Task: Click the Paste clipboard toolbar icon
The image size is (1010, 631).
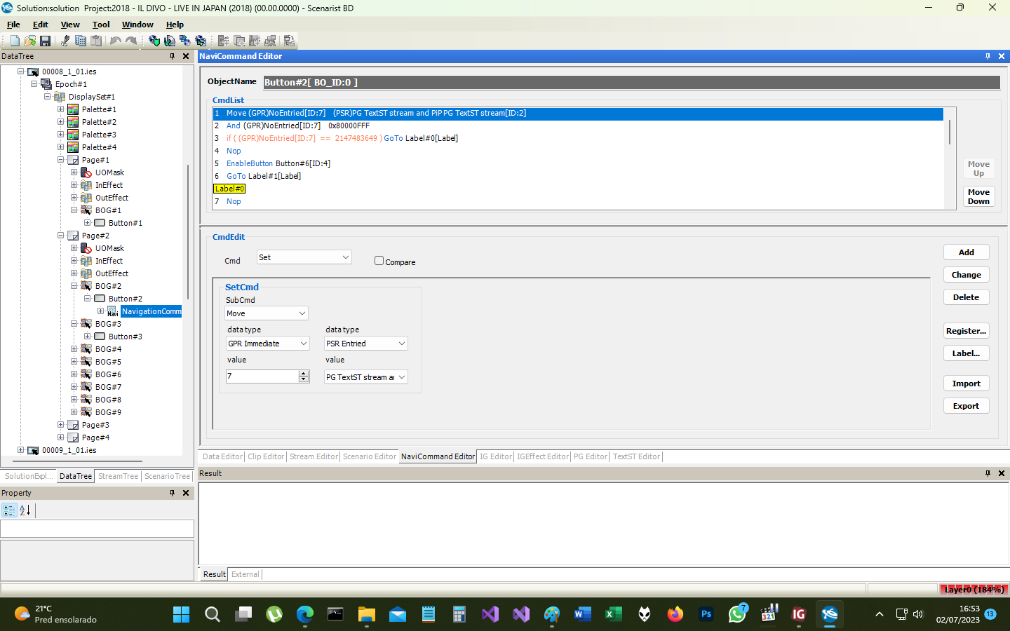Action: [96, 41]
